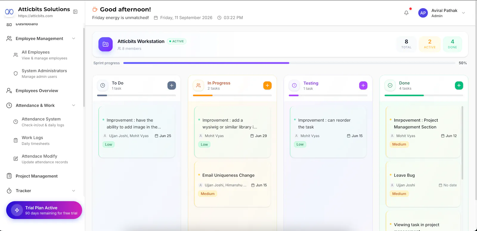Click the Low tag on Testing task
Viewport: 477px width, 231px height.
pyautogui.click(x=300, y=144)
